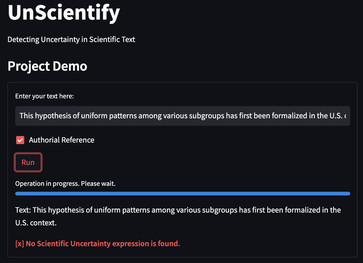Click the "Operation in progress. Please wait." message
The height and width of the screenshot is (263, 363).
[x=65, y=184]
